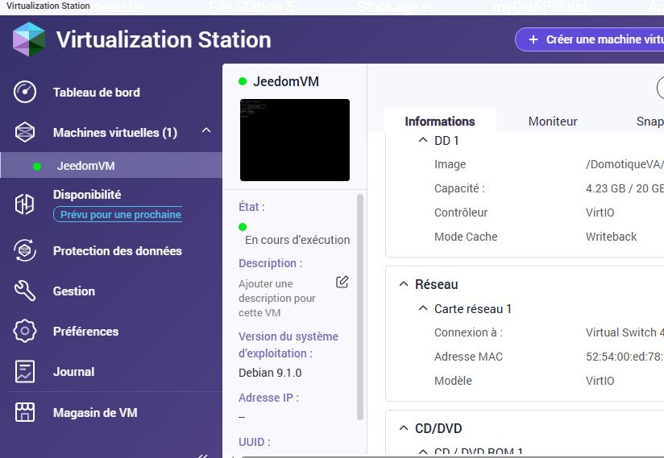Click the Contrôleur VirtIO value
The height and width of the screenshot is (458, 664).
click(600, 212)
